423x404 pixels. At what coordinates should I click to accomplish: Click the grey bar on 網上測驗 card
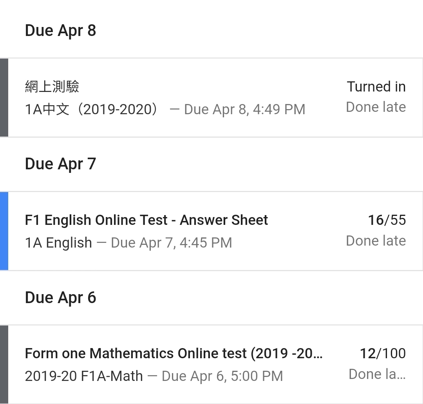[4, 97]
